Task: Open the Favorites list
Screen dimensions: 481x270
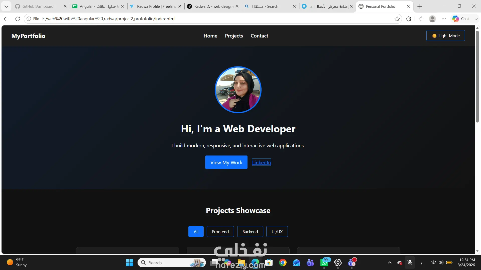Action: [421, 19]
